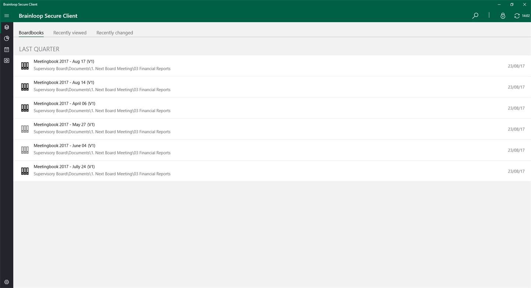Open the calendar sidebar icon

coord(7,49)
